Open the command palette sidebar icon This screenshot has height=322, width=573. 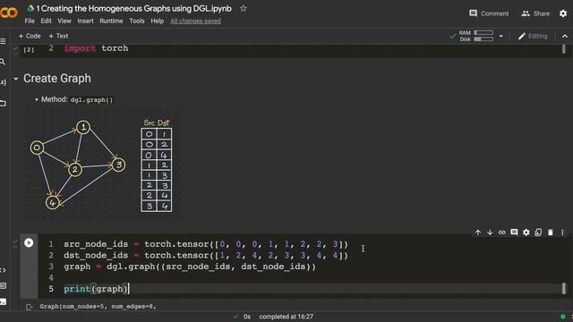tap(3, 286)
